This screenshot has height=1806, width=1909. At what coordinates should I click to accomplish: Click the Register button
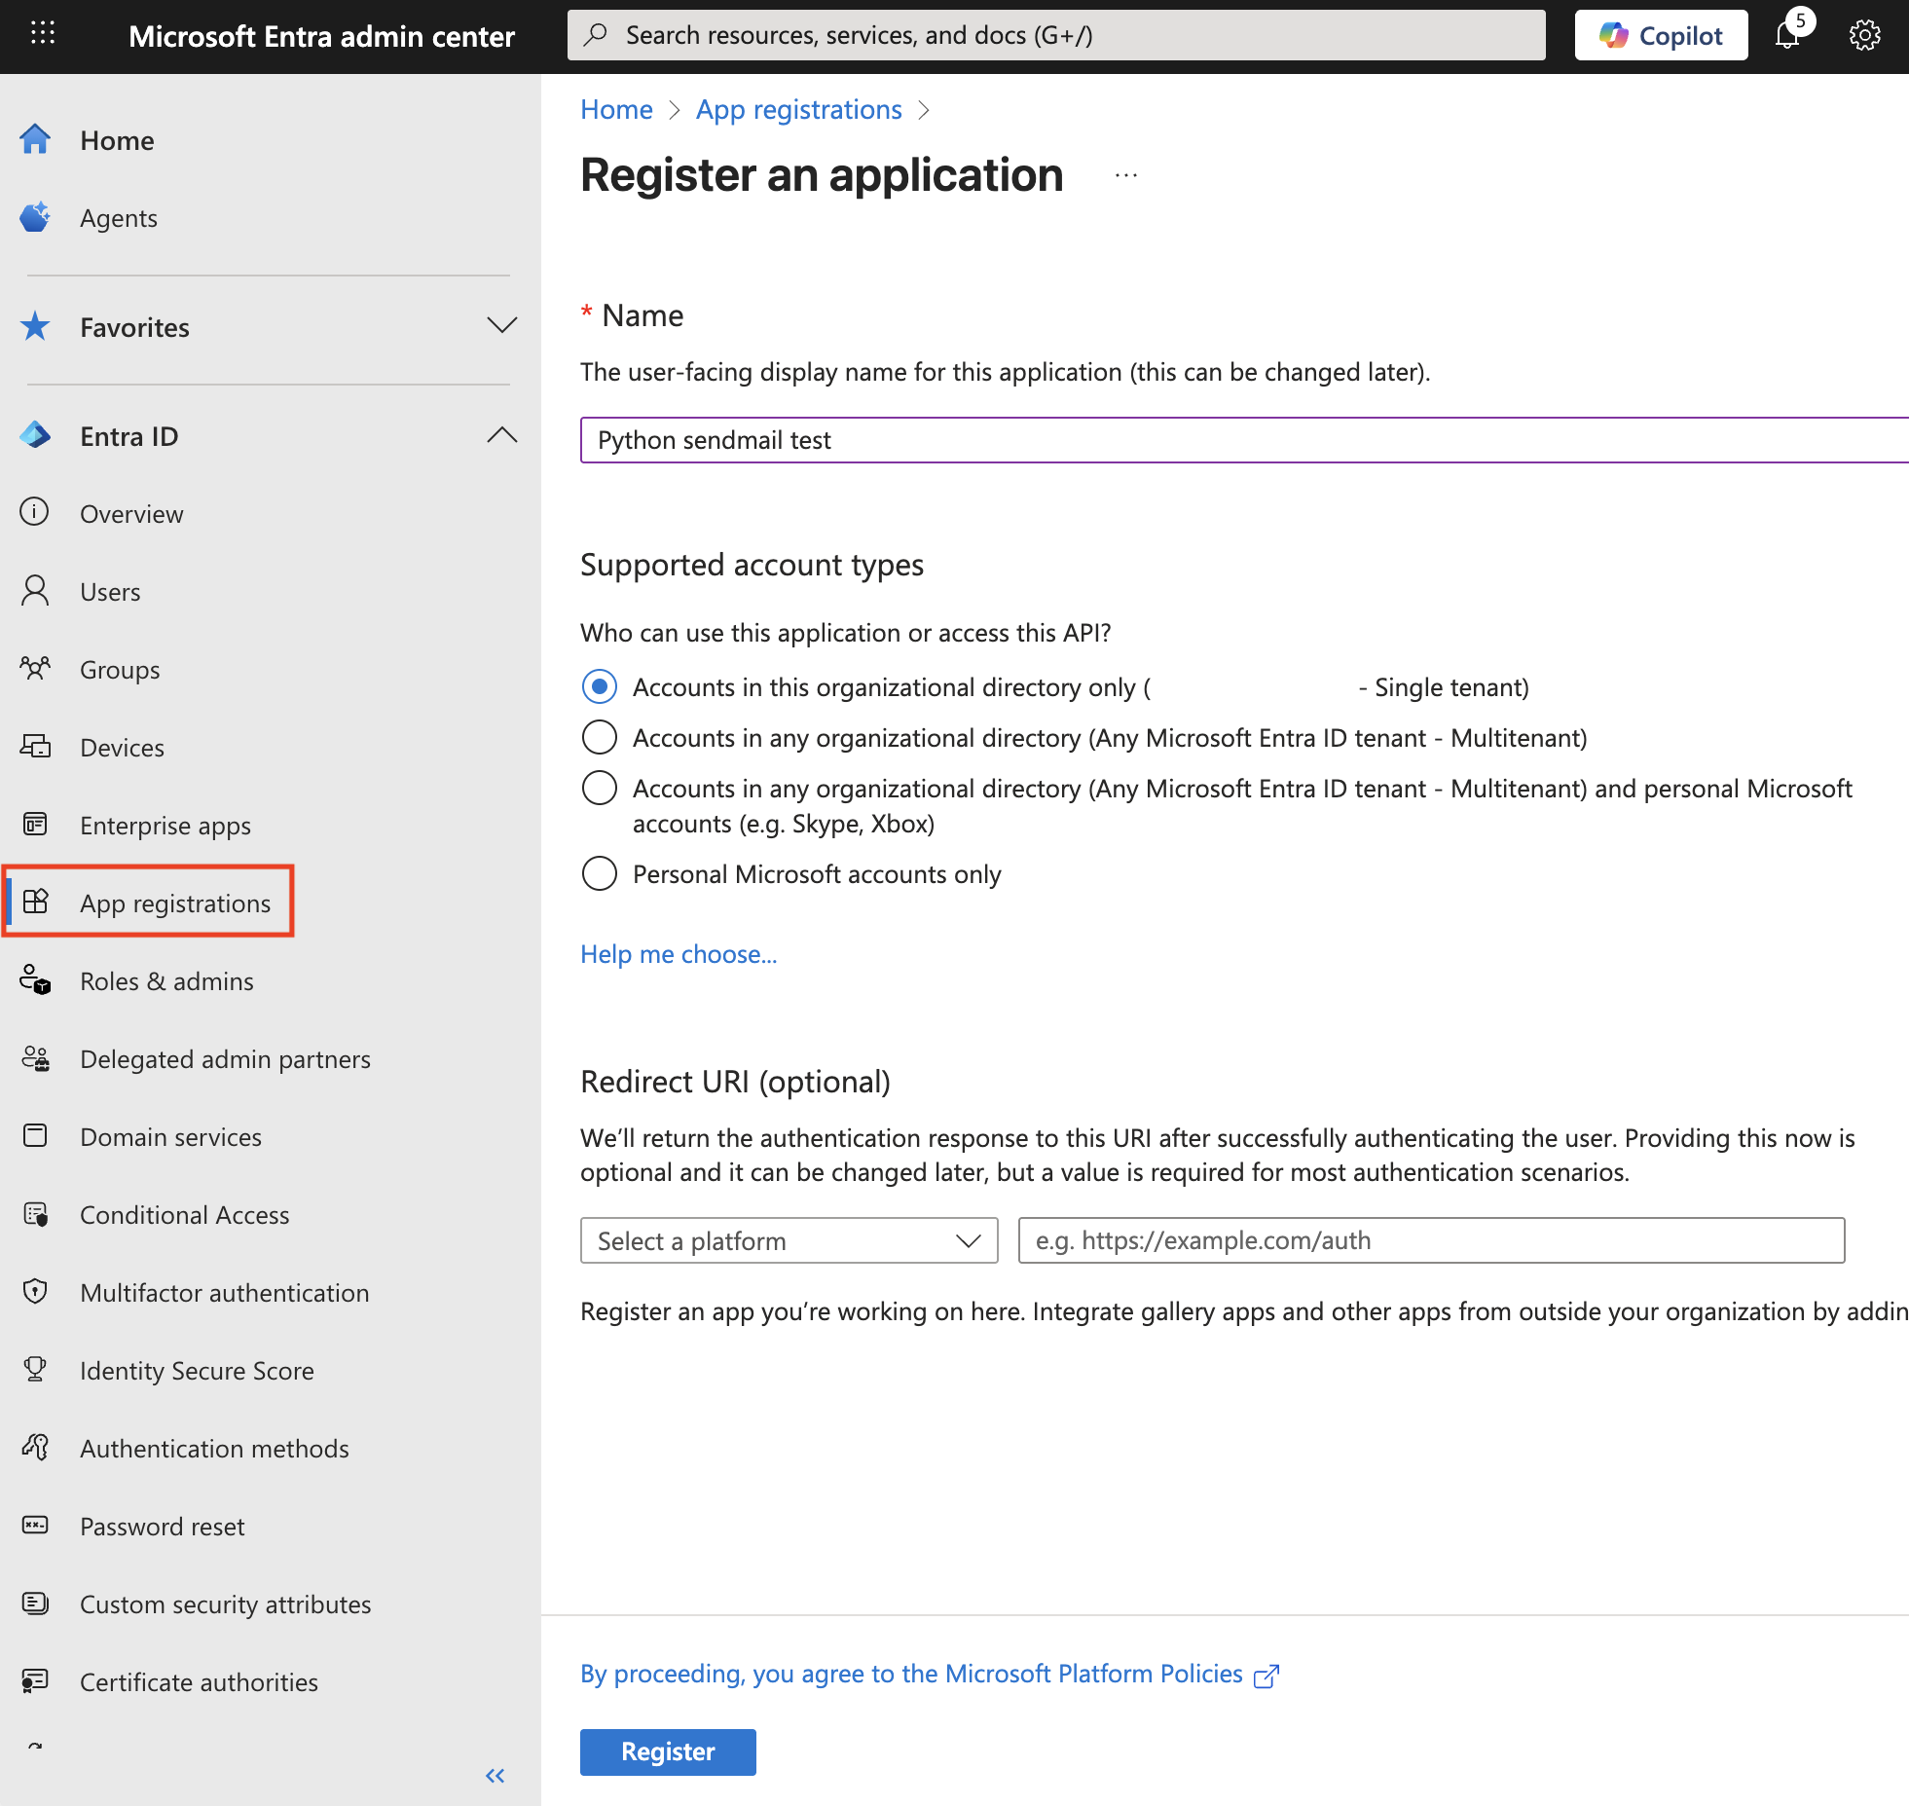tap(668, 1751)
